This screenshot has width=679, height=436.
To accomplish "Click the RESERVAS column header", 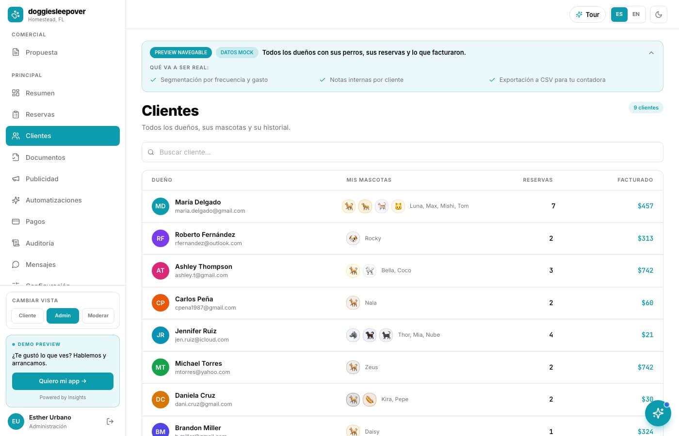I will (x=538, y=180).
